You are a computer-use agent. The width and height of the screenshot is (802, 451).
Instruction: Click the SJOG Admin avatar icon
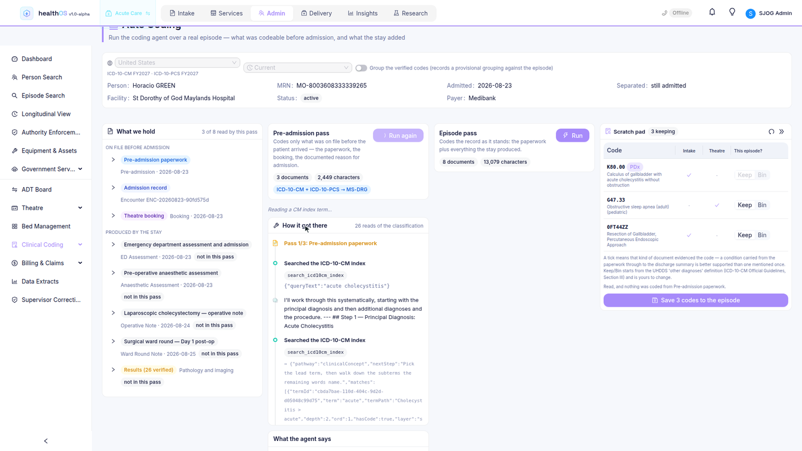[x=750, y=13]
